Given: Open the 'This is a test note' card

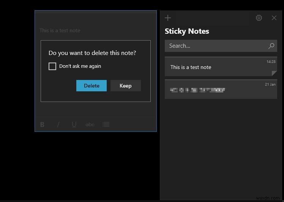Looking at the screenshot, I should coord(221,67).
